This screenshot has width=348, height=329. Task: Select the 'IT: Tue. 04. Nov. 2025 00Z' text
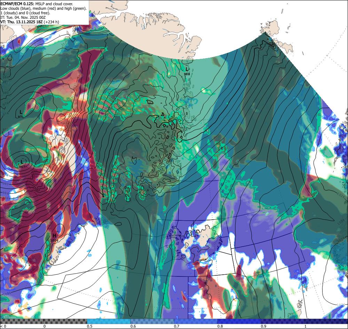[x=23, y=17]
